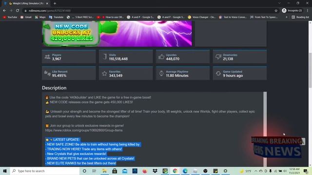Click the Like Percent value 95.495%
Screen dimensions: 312x175
click(x=59, y=76)
